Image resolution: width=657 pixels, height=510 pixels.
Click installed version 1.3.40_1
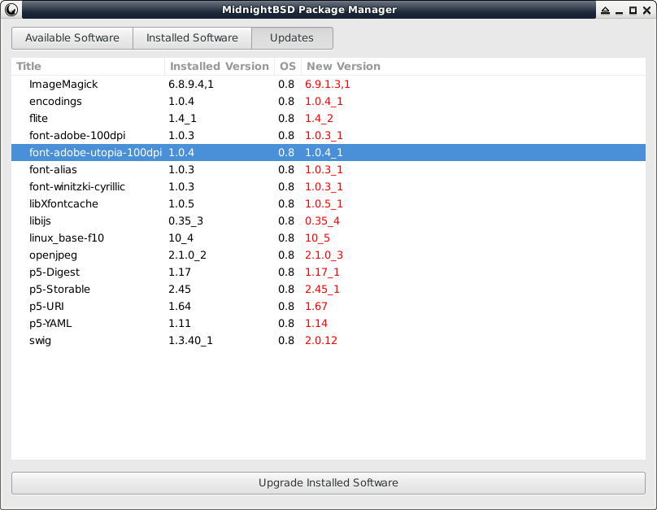tap(190, 341)
